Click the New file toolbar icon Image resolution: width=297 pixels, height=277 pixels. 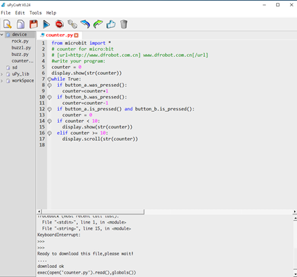[x=8, y=24]
